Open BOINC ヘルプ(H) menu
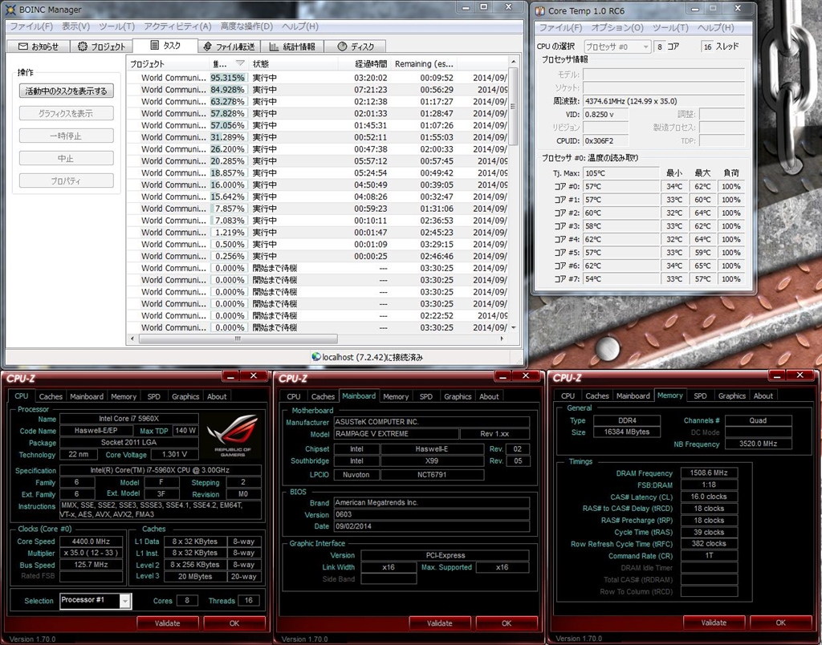The width and height of the screenshot is (822, 645). tap(300, 26)
